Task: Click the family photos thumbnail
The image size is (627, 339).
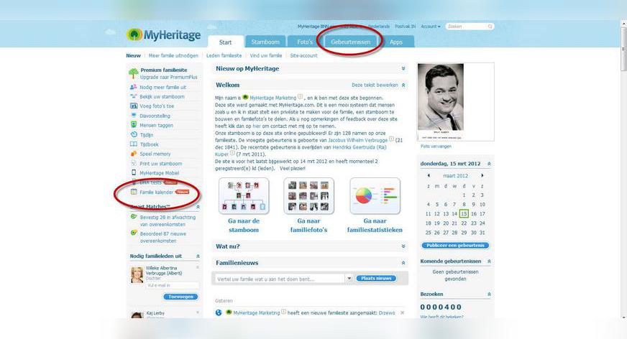Action: click(308, 195)
